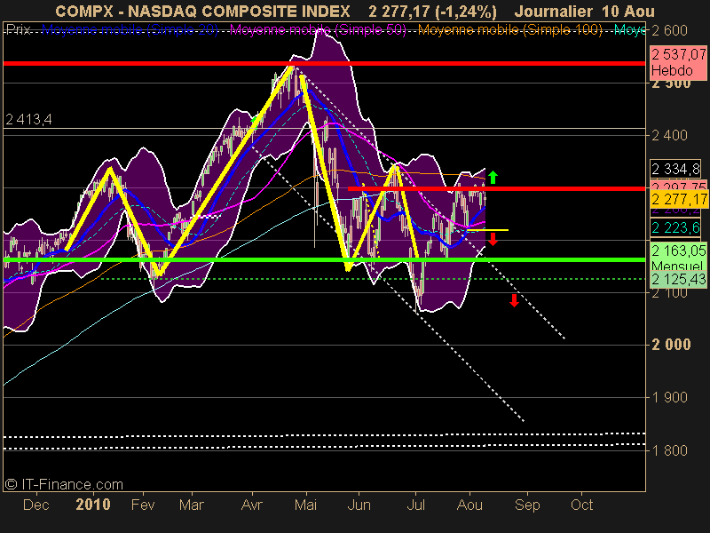This screenshot has height=533, width=710.
Task: Click the '10 Aou' date in the title
Action: [x=628, y=12]
